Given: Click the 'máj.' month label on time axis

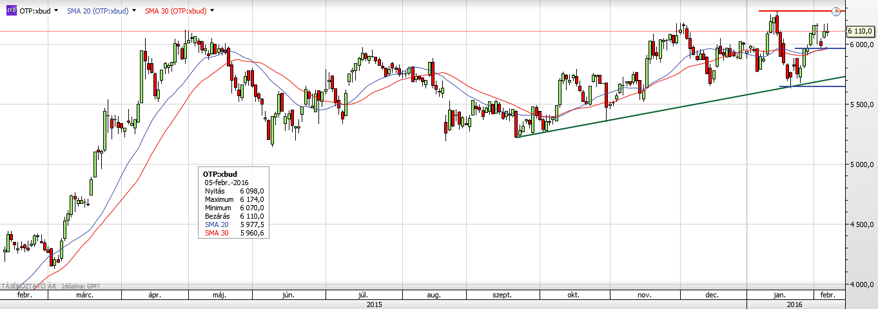Looking at the screenshot, I should pyautogui.click(x=220, y=295).
